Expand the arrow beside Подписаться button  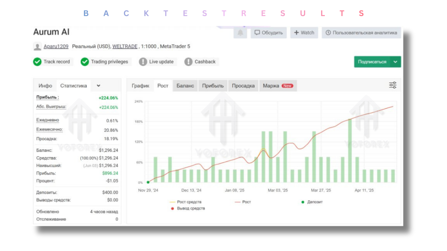pyautogui.click(x=395, y=62)
